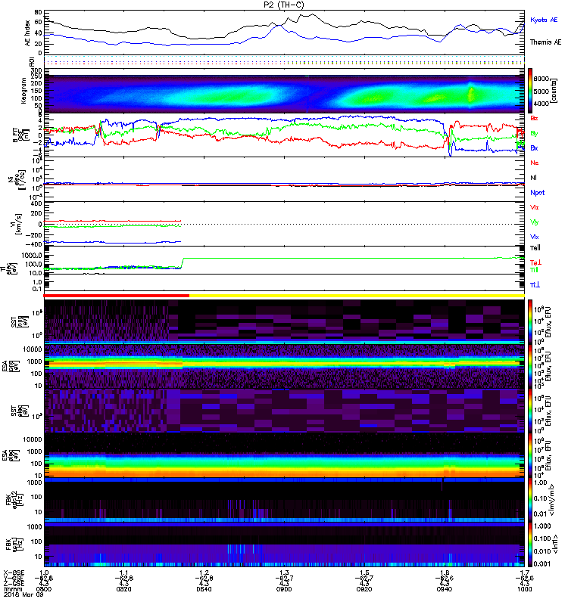This screenshot has height=605, width=568.
Task: Select the red Ne legend label
Action: [x=535, y=163]
